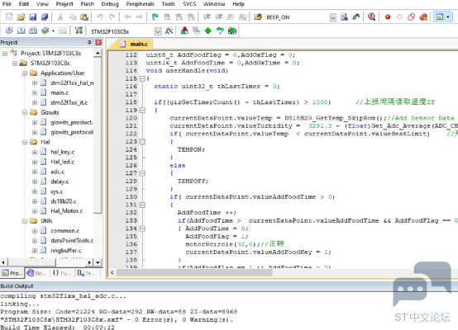Copy selection using the toolbar icon
Screen dimensions: 458x330
pos(72,16)
